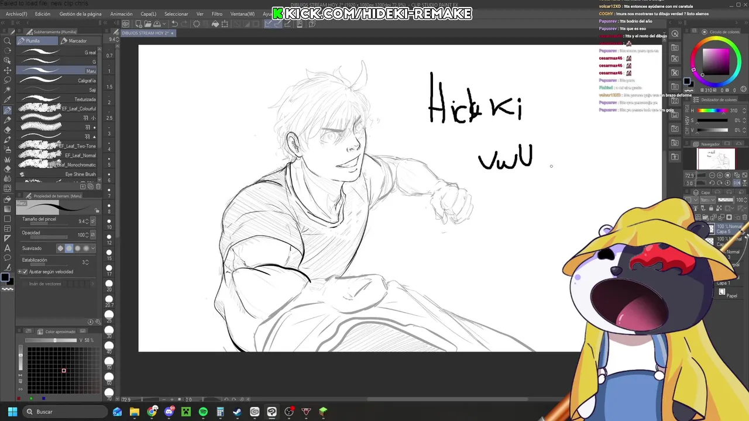Adjust Estabilización stepper arrows
749x421 pixels.
click(x=88, y=262)
